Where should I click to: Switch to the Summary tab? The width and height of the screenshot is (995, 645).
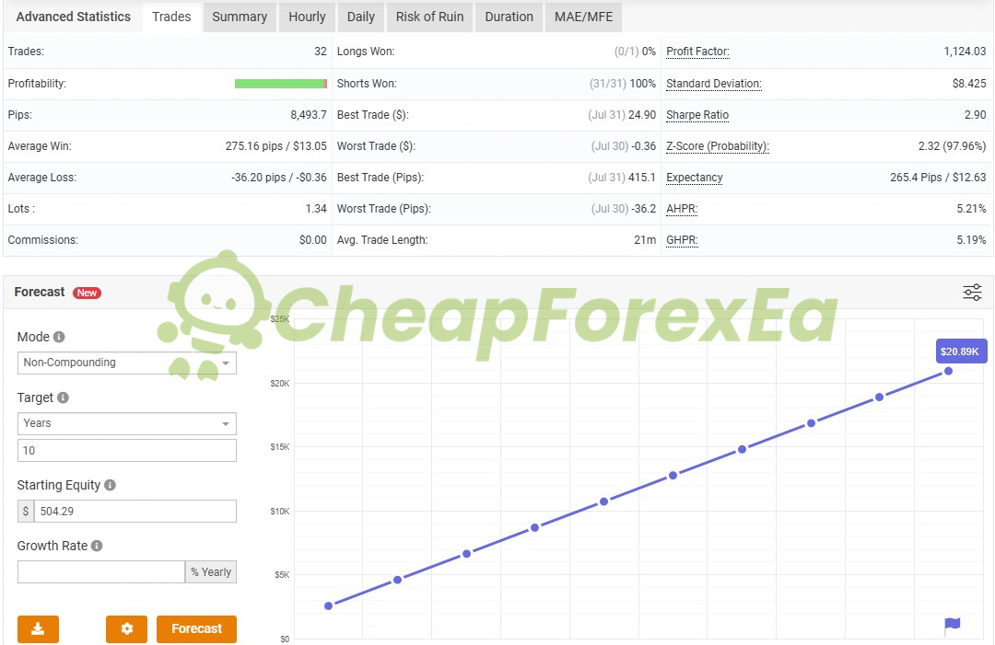(x=240, y=17)
